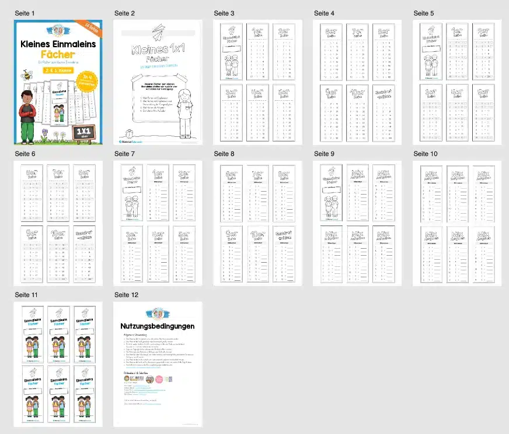Viewport: 509px width, 434px height.
Task: Open the Seite 11 colored covers thumbnail
Action: [x=58, y=365]
